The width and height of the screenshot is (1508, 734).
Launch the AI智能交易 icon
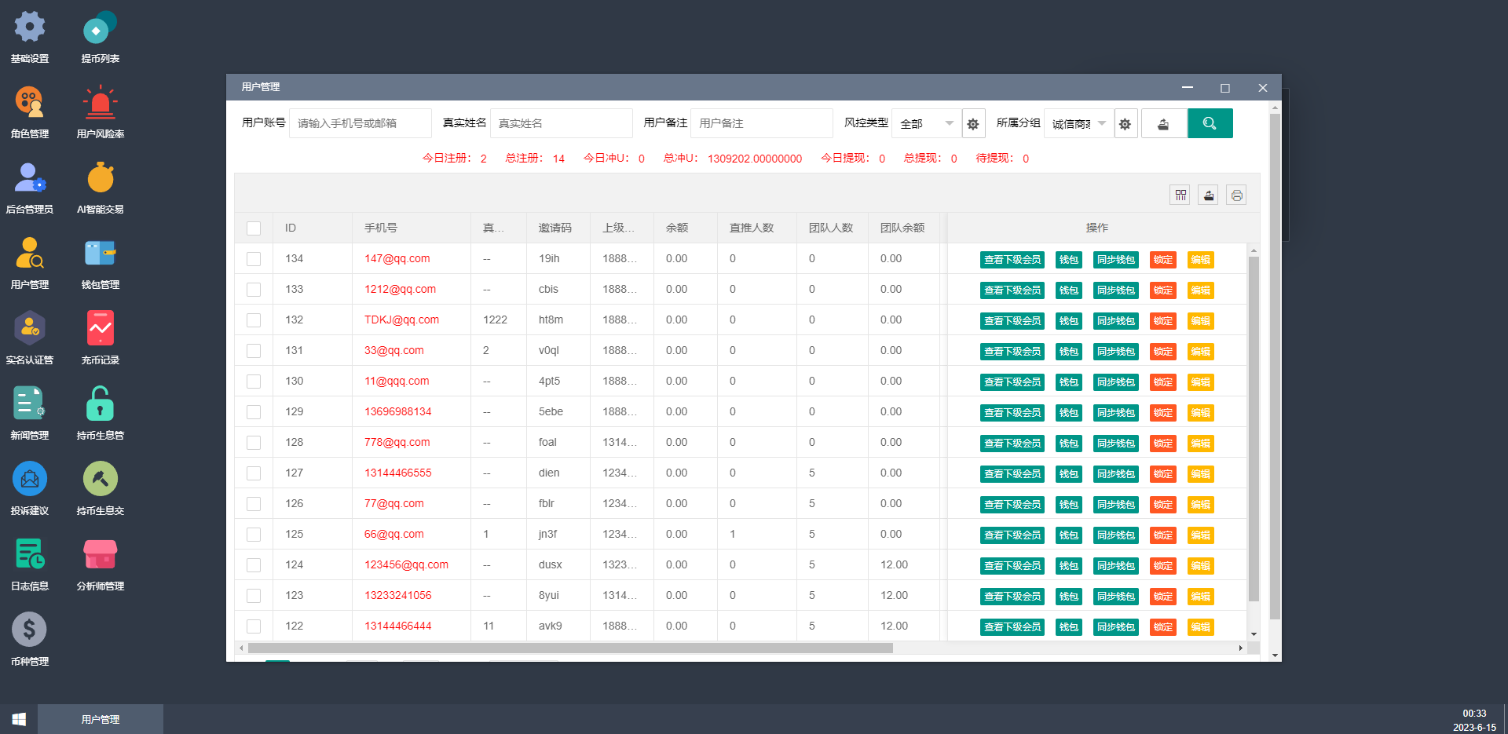pos(100,179)
